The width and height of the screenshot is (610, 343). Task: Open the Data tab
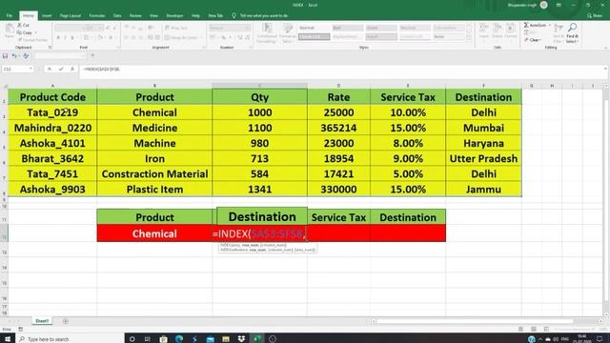point(117,15)
